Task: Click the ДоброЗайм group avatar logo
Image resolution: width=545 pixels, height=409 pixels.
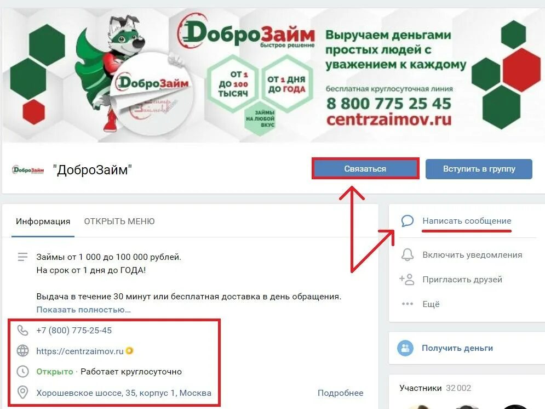Action: pyautogui.click(x=28, y=170)
